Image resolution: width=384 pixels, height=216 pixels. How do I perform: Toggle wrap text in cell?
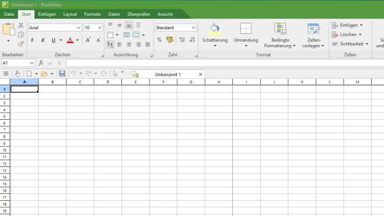[x=127, y=35]
